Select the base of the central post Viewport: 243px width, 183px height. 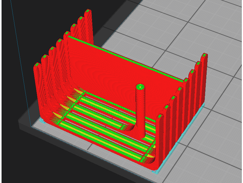click(x=141, y=133)
